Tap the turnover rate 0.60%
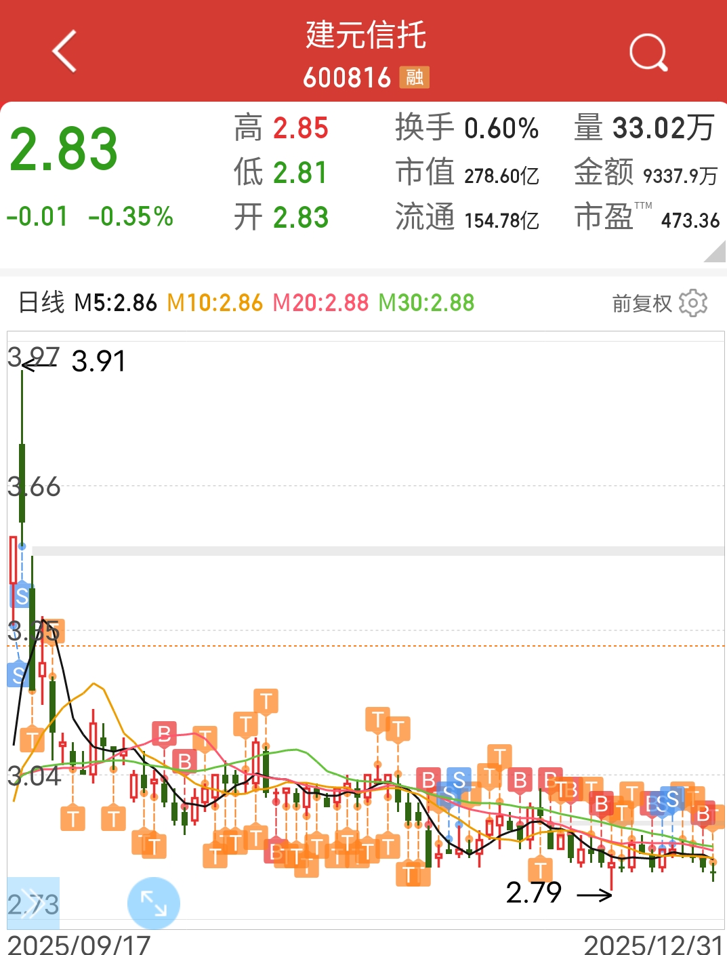 (501, 128)
